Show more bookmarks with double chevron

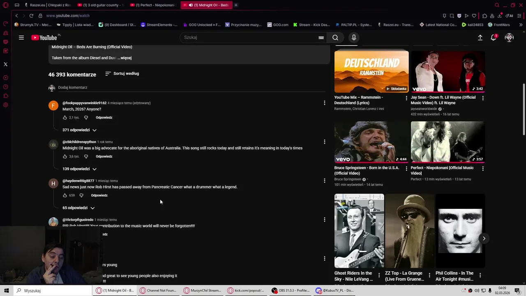(x=521, y=25)
